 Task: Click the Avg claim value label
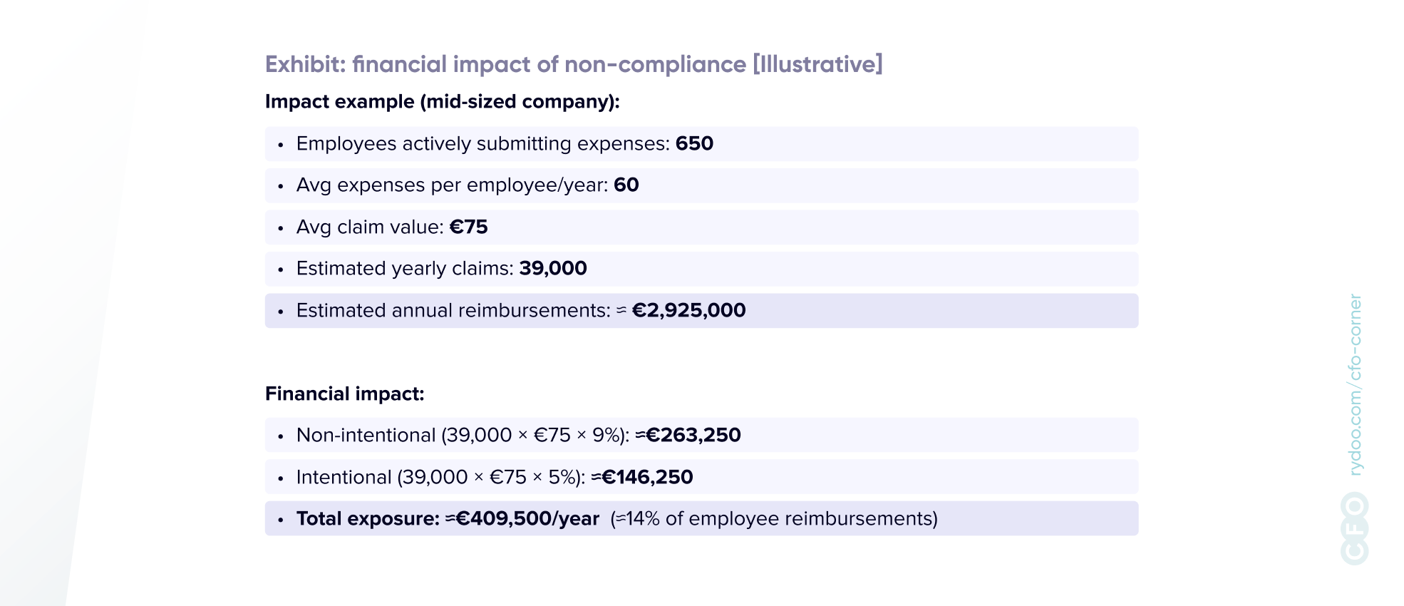tap(370, 227)
